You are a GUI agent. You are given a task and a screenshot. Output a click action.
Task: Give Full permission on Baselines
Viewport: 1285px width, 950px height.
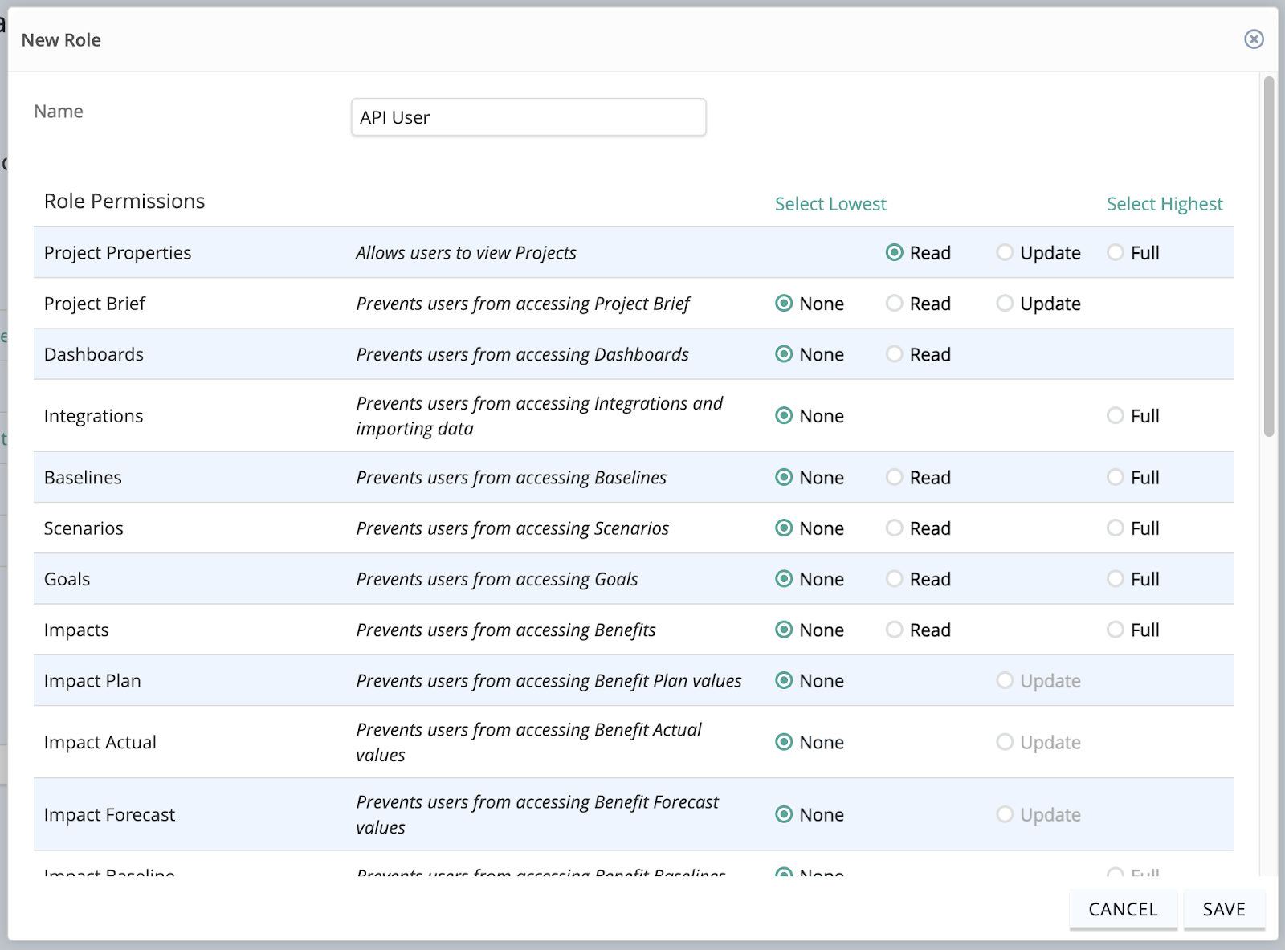1115,477
